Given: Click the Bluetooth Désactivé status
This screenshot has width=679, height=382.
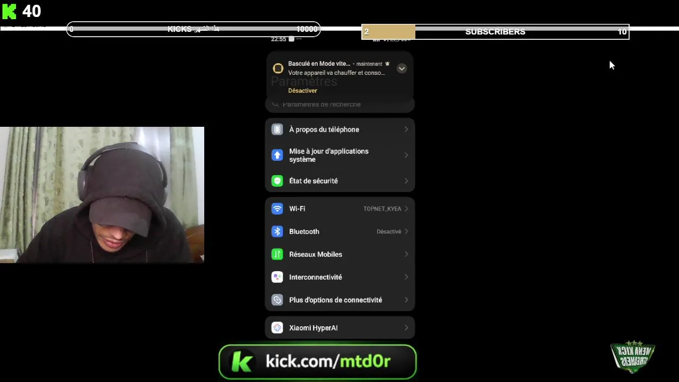Looking at the screenshot, I should [389, 231].
